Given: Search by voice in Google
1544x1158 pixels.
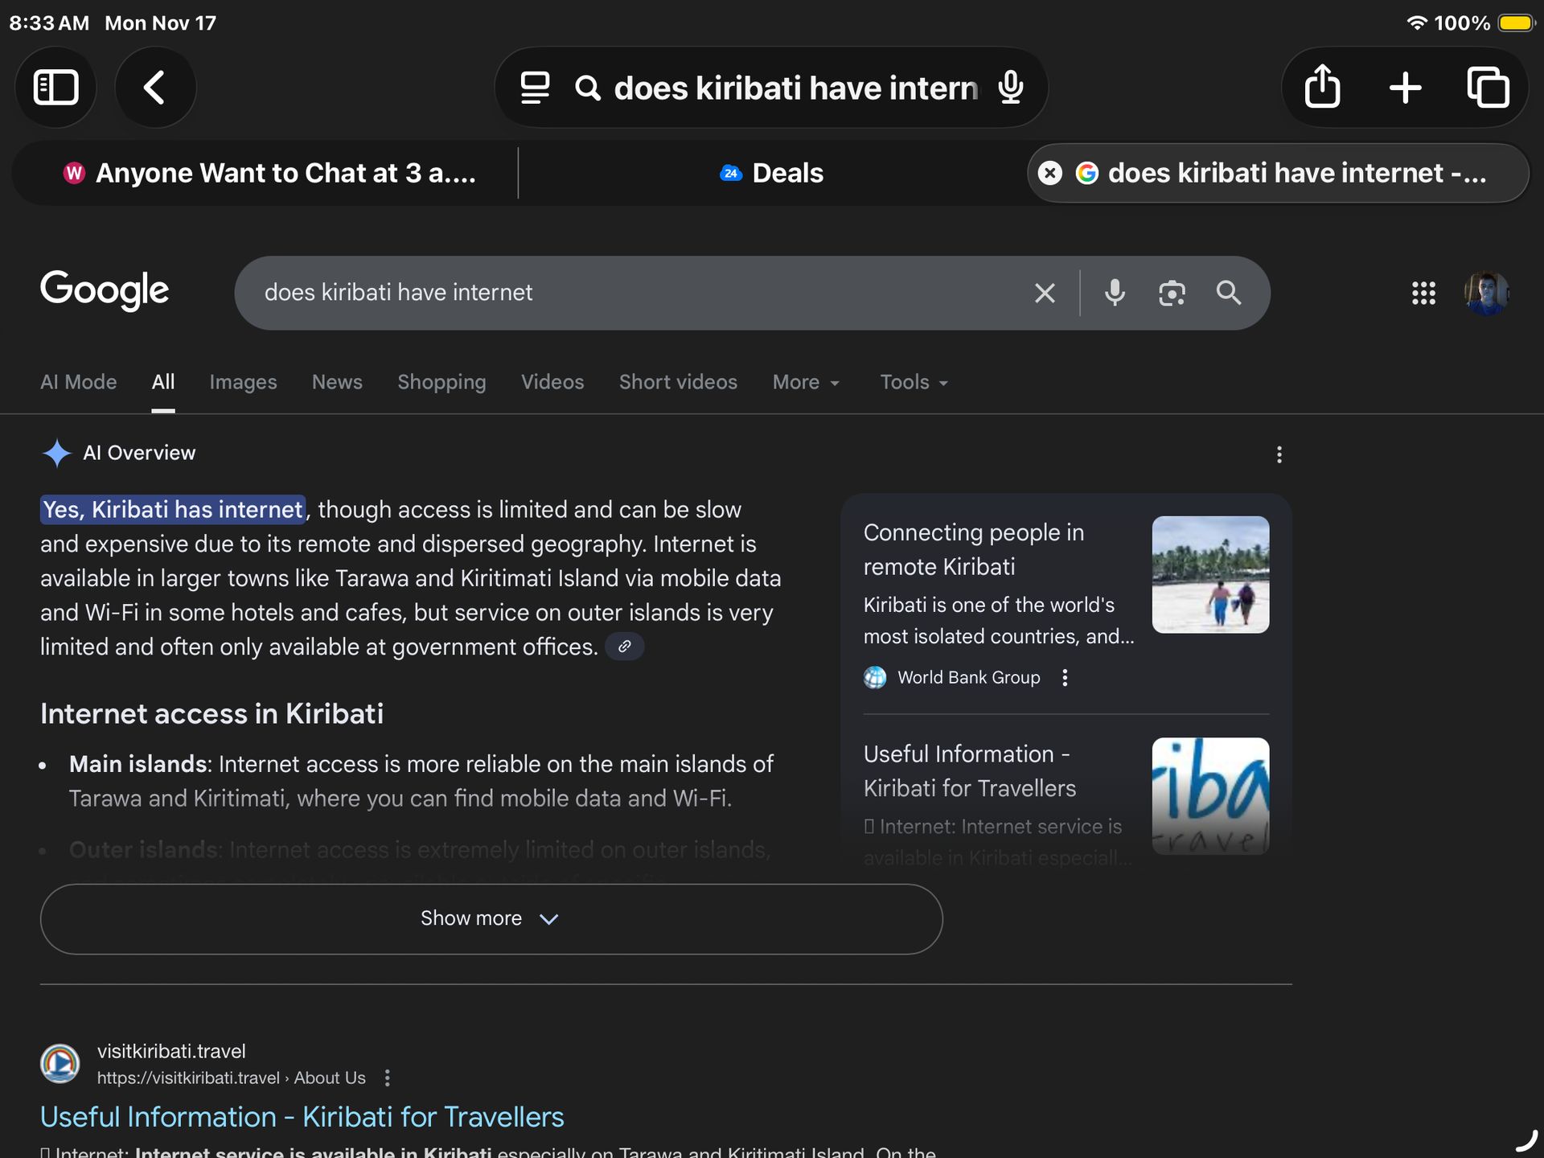Looking at the screenshot, I should tap(1115, 293).
